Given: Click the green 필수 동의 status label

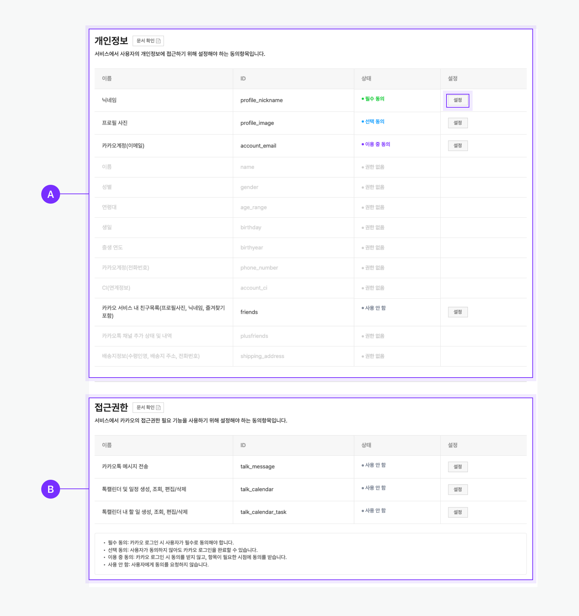Looking at the screenshot, I should (x=374, y=99).
